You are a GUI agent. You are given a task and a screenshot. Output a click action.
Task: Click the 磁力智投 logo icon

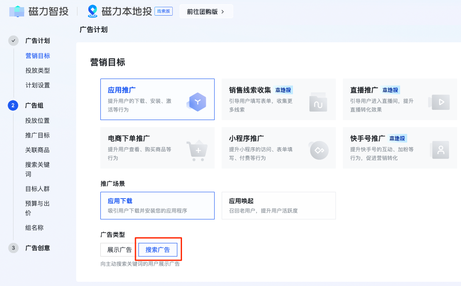click(16, 11)
